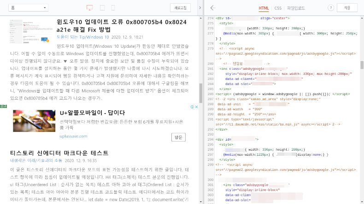
Task: Go back using the left arrow
Action: click(213, 8)
